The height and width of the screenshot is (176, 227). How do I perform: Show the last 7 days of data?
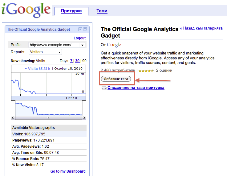71,61
